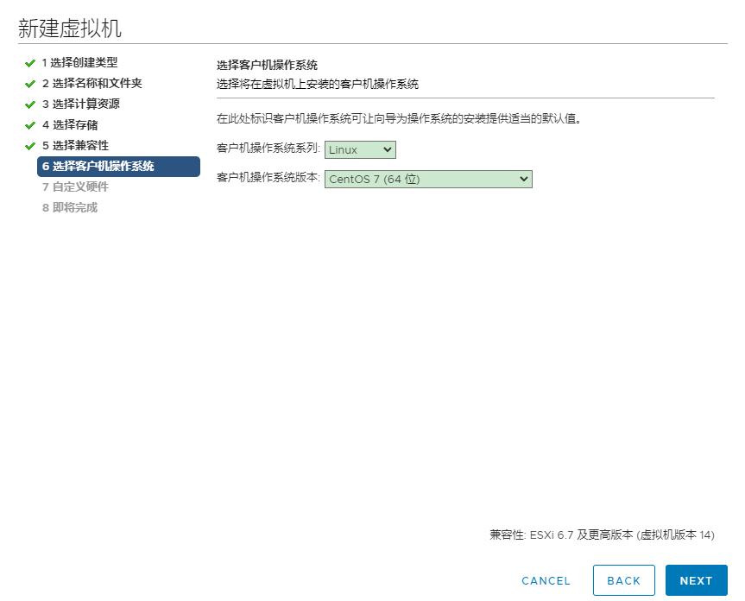Viewport: 745px width, 601px height.
Task: Click the green check beside step 4 选择存储
Action: [x=32, y=124]
